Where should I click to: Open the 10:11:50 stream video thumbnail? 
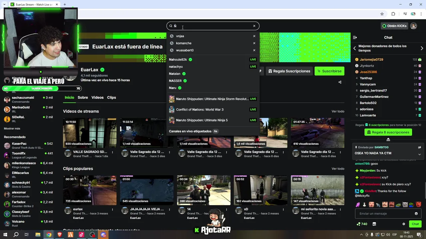pos(90,133)
